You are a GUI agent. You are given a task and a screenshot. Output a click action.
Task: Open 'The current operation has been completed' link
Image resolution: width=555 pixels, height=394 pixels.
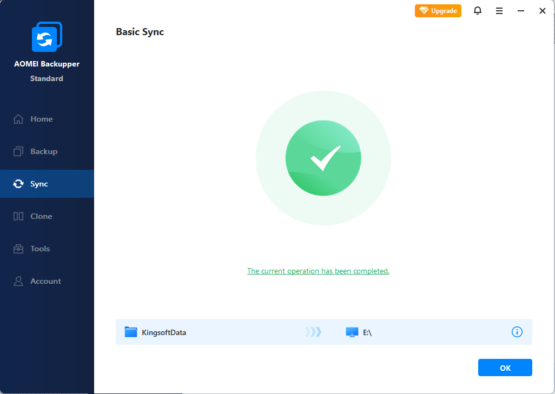click(x=318, y=271)
